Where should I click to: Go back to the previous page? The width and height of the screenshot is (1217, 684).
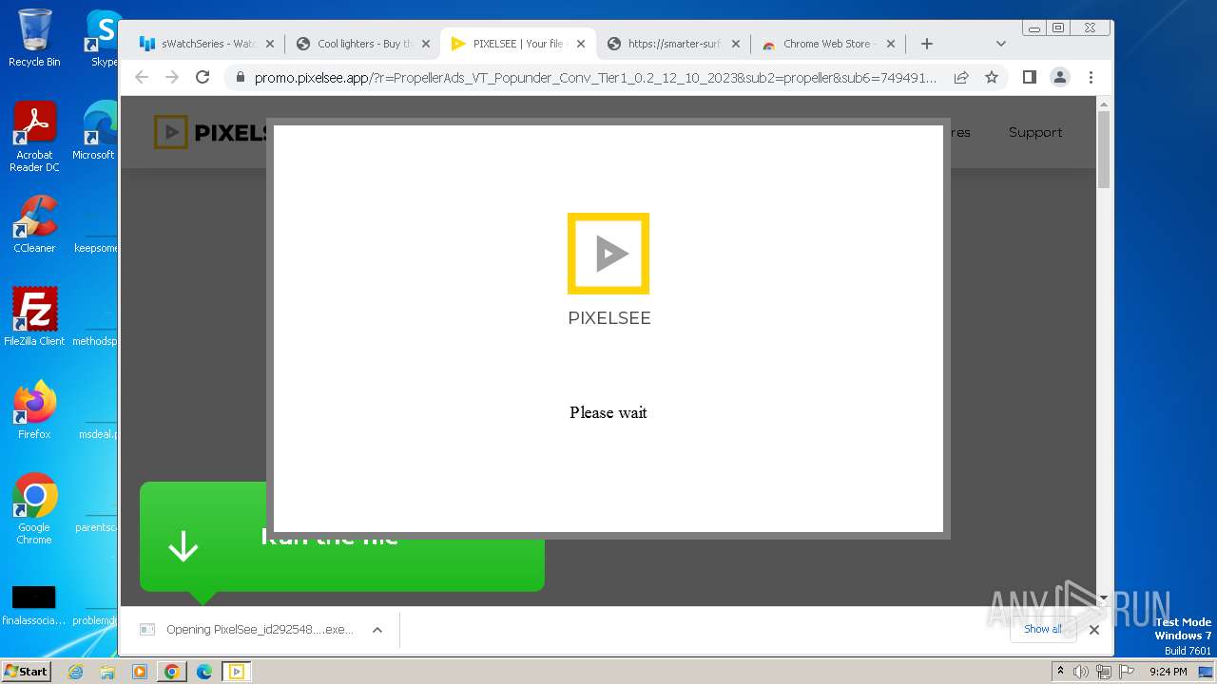coord(142,77)
